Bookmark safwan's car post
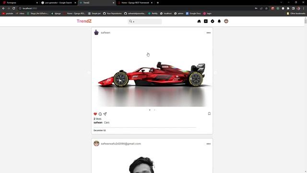 click(x=209, y=113)
